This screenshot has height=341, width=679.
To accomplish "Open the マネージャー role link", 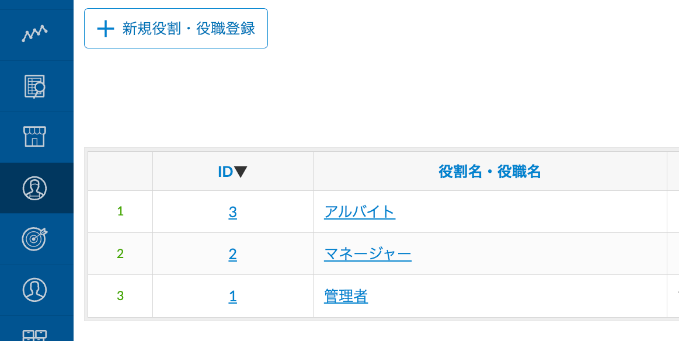I will [368, 254].
